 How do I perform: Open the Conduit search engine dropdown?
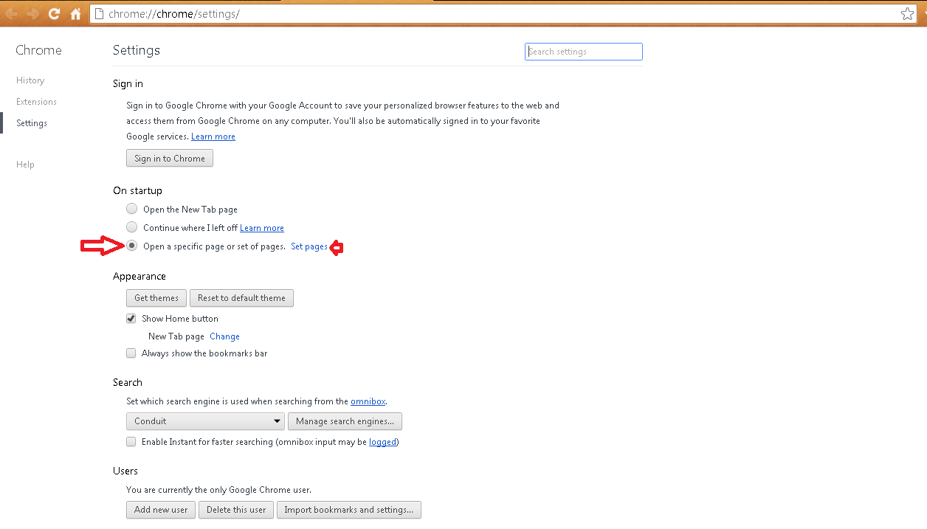[205, 421]
